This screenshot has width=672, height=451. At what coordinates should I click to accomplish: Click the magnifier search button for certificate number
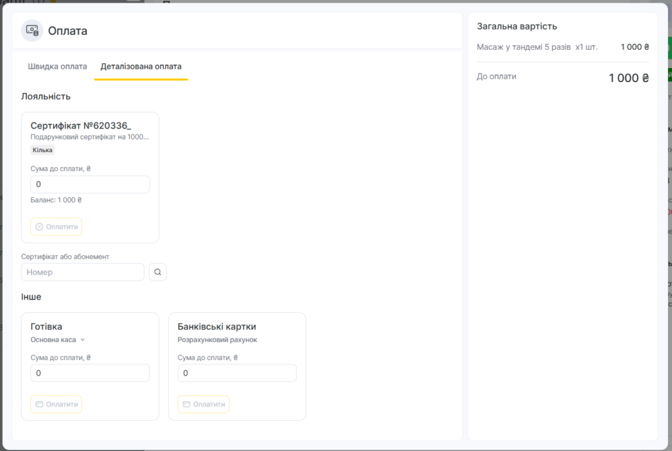click(157, 272)
